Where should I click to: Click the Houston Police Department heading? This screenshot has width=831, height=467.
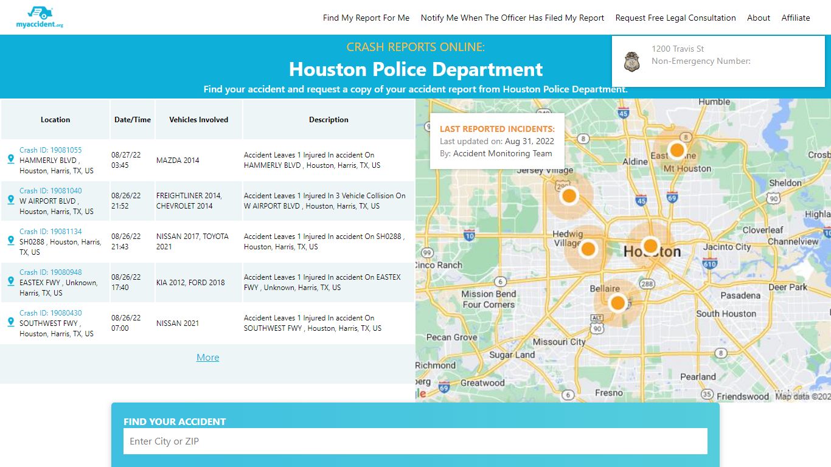pos(415,69)
